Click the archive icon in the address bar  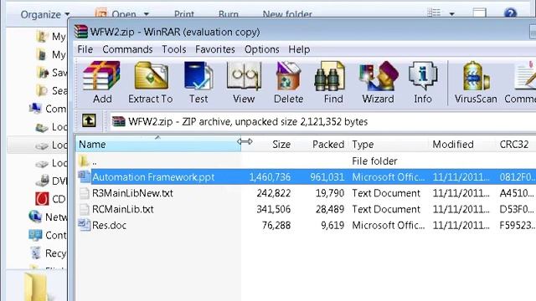(119, 121)
